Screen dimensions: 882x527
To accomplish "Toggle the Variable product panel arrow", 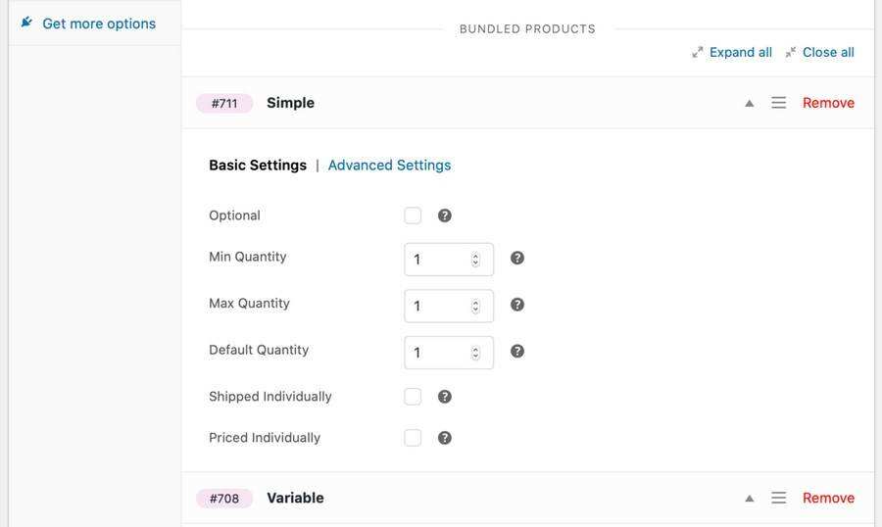I will pos(750,498).
